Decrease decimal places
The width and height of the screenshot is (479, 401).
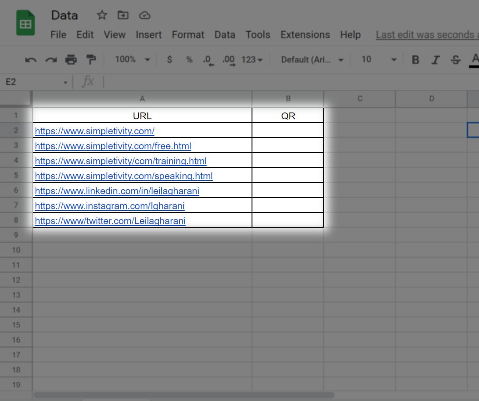(x=208, y=60)
